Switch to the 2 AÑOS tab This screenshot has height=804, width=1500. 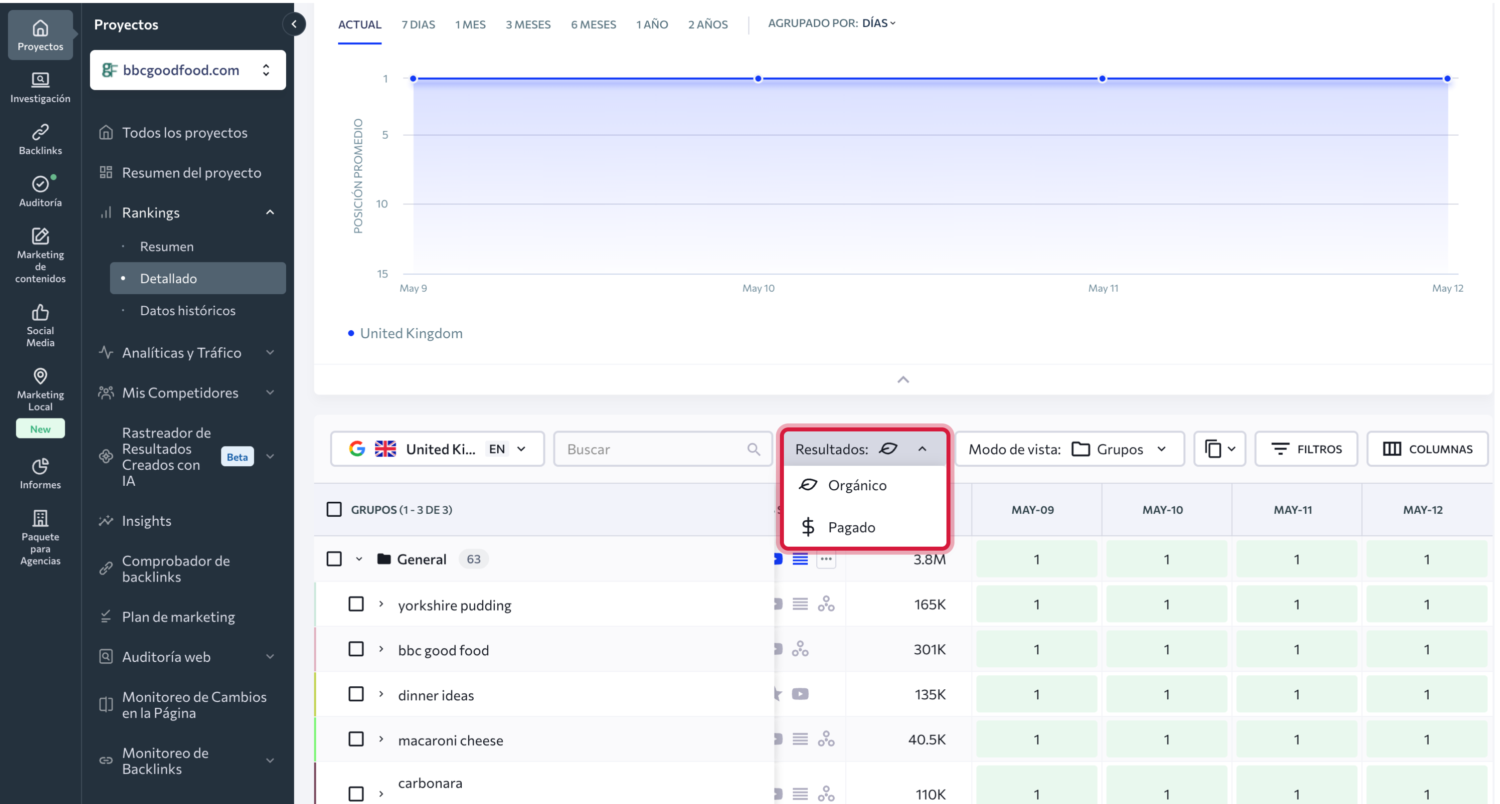[708, 24]
